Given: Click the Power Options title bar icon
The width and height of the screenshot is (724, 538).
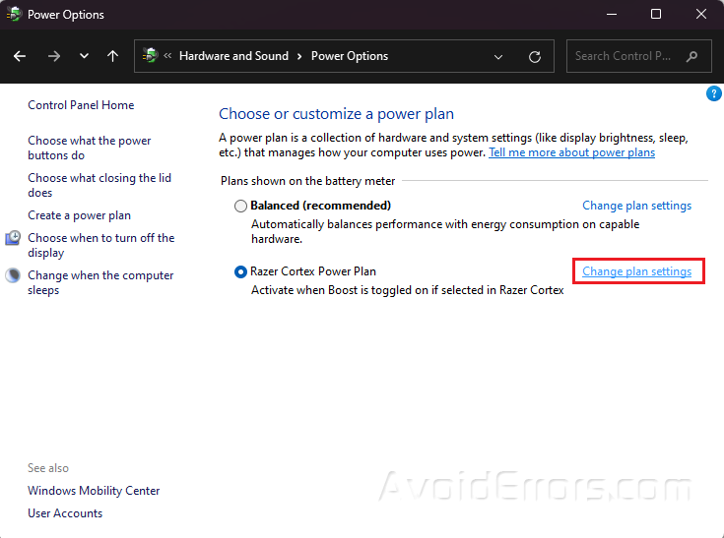Looking at the screenshot, I should pyautogui.click(x=15, y=15).
